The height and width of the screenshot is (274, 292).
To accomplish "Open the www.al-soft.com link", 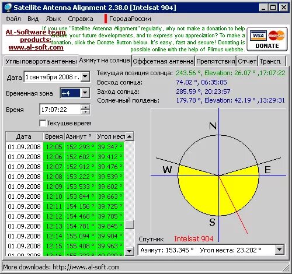I will coord(36,47).
